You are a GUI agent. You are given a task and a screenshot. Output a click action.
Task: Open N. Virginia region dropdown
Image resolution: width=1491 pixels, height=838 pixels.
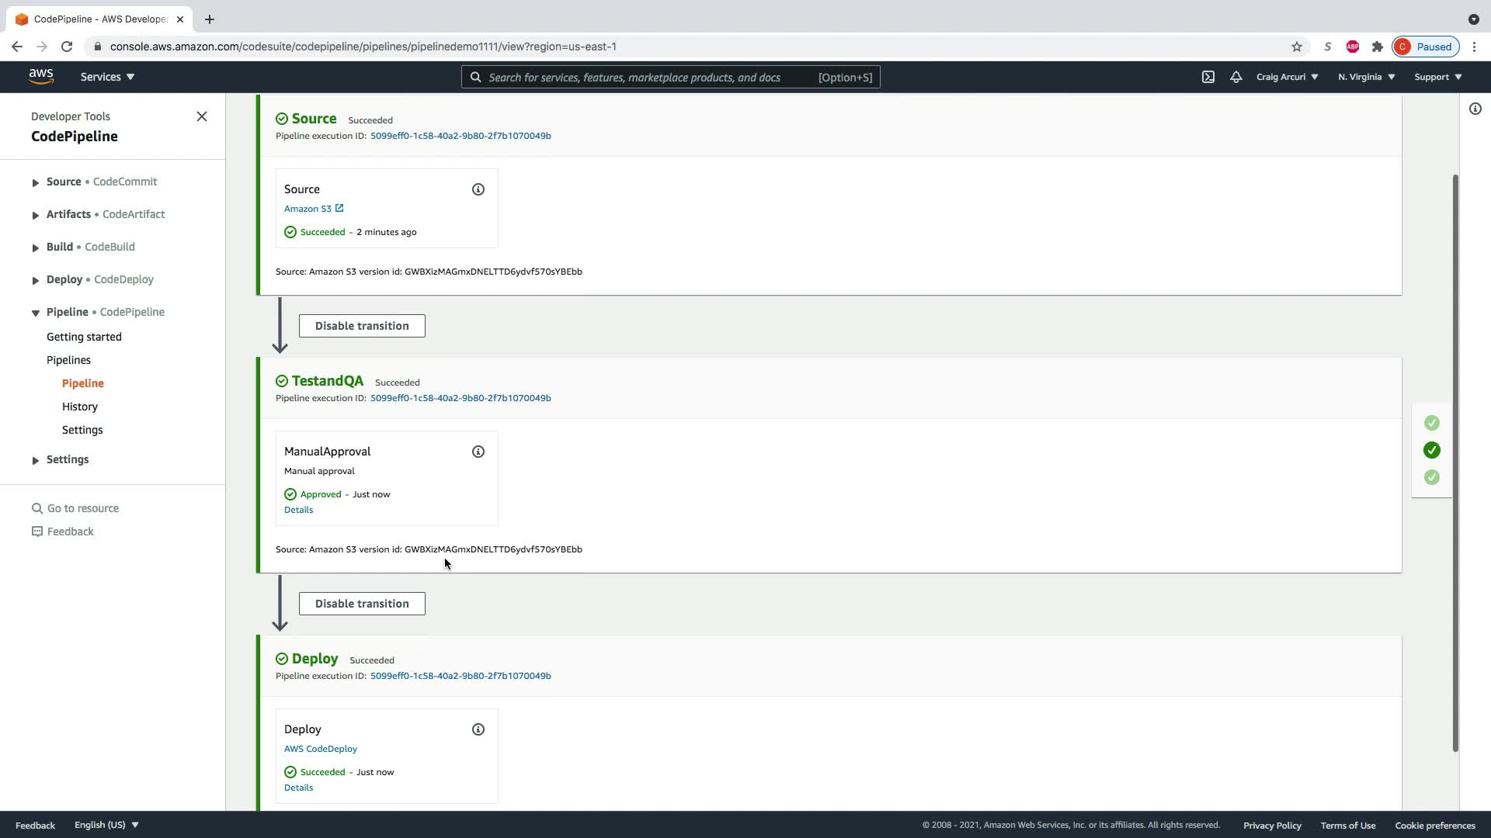point(1366,77)
